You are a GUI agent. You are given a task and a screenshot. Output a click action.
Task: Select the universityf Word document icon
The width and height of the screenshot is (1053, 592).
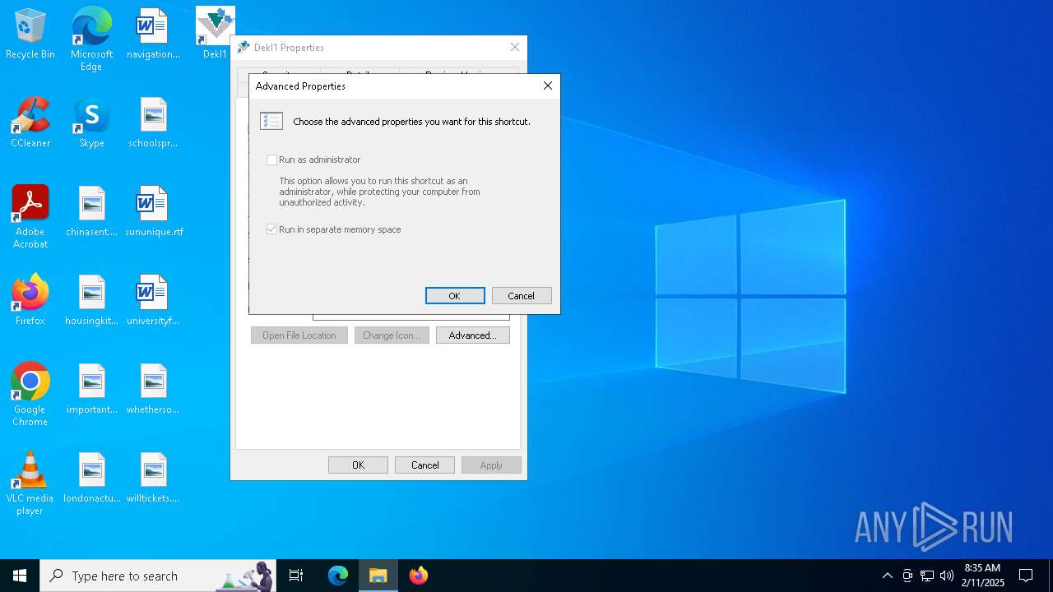(153, 301)
